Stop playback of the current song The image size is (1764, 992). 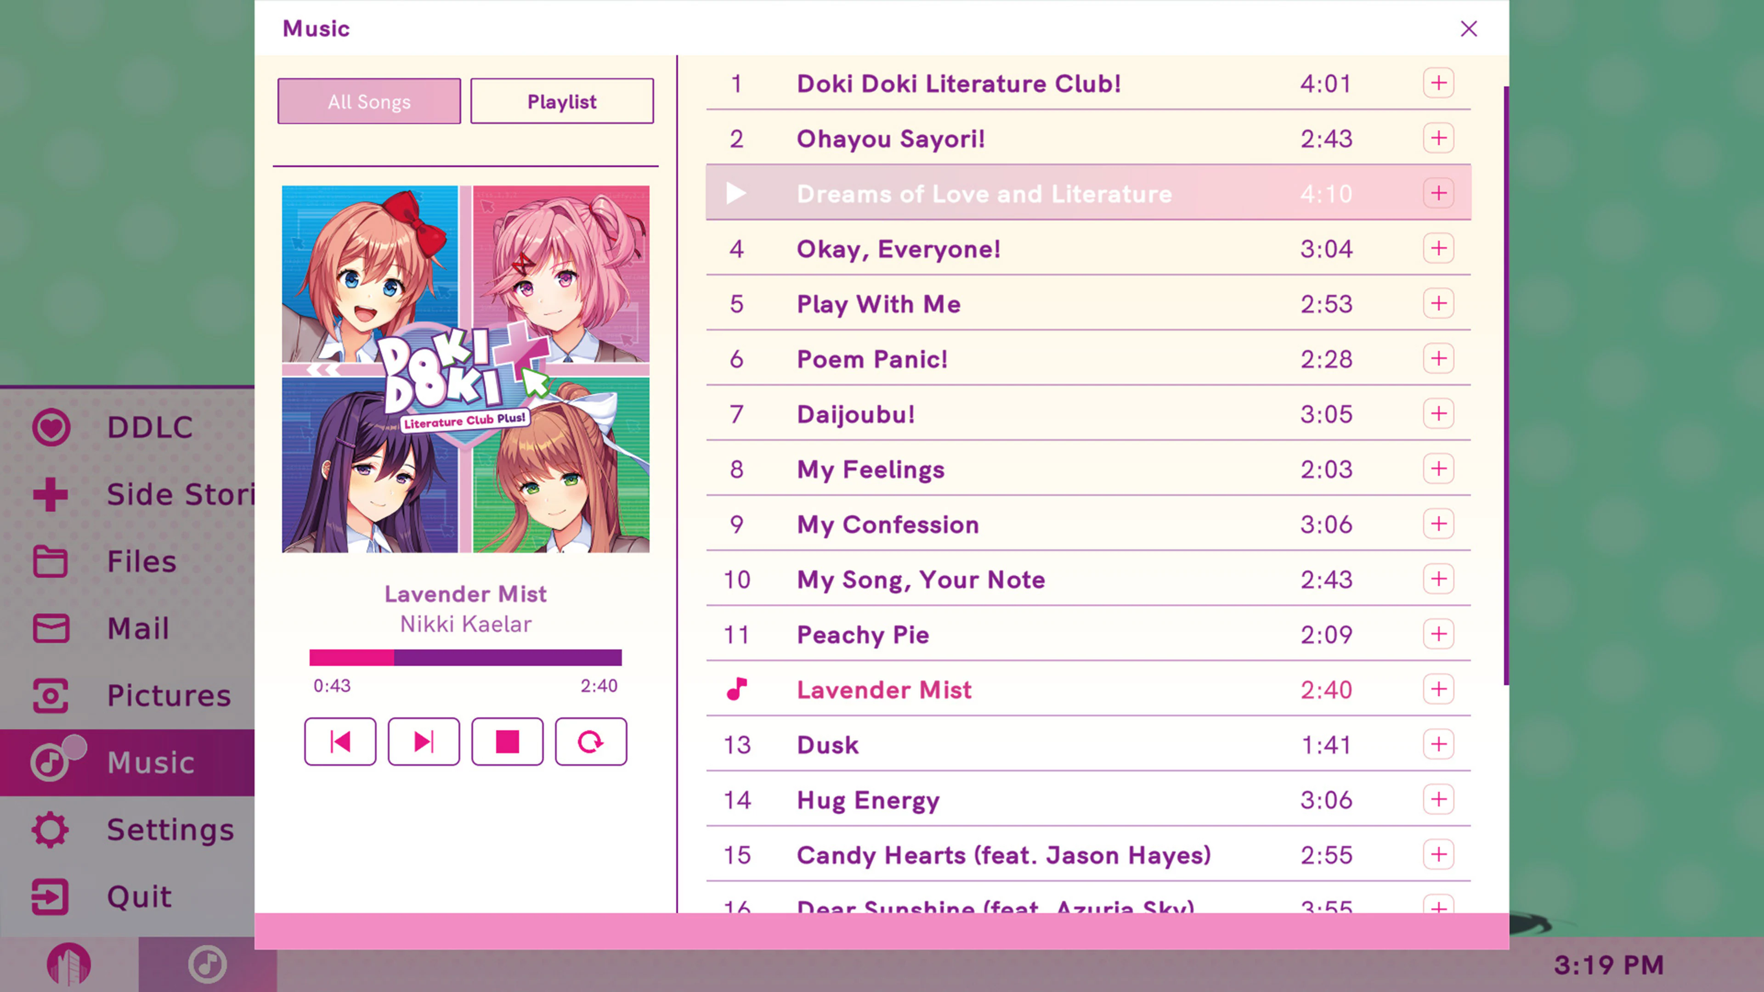pyautogui.click(x=507, y=741)
